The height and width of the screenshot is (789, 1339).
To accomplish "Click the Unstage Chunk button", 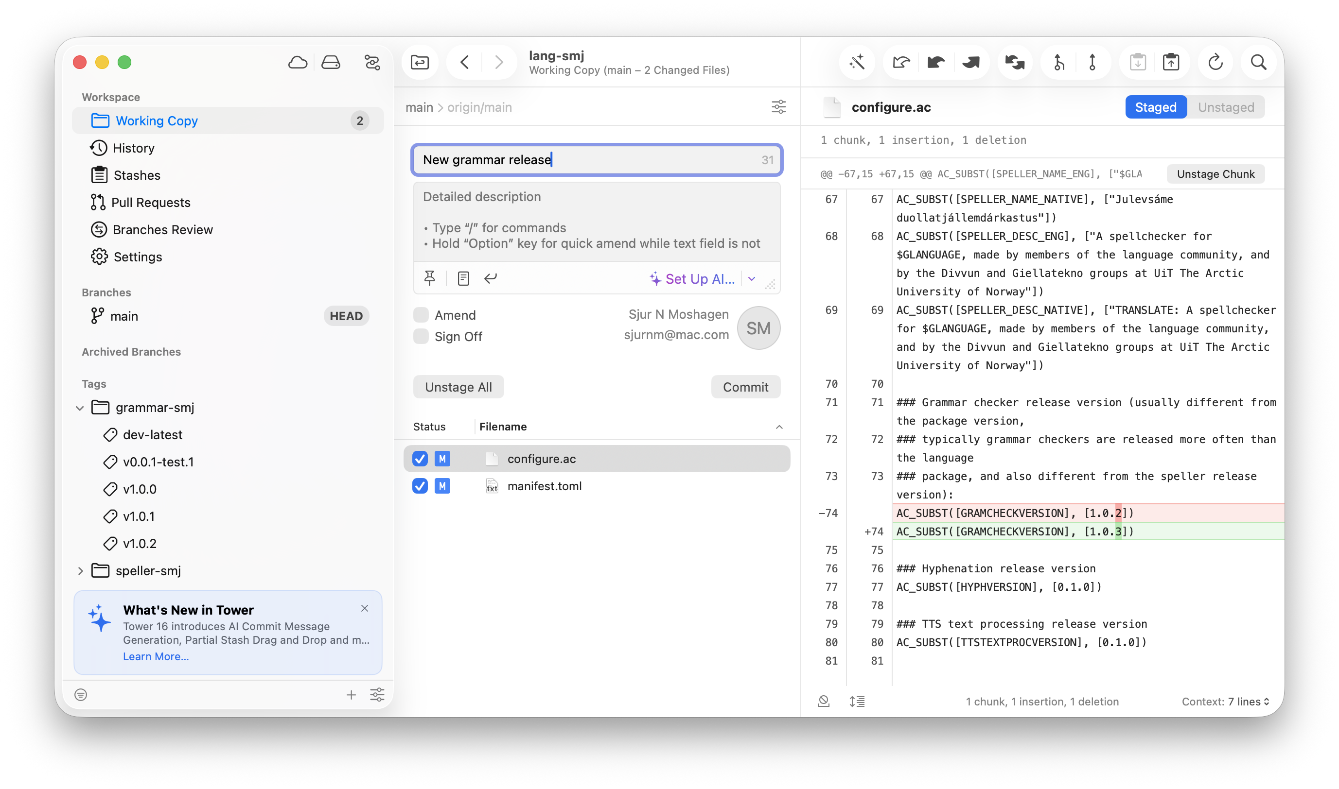I will (x=1215, y=174).
